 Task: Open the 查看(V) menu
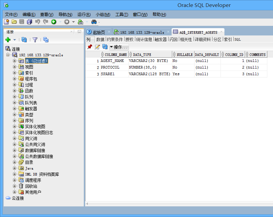pos(47,15)
